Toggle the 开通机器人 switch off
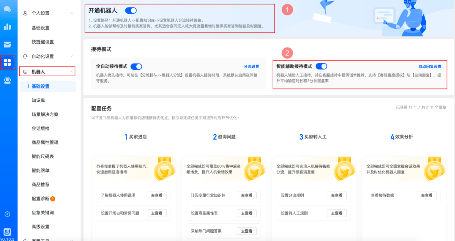 tap(131, 11)
